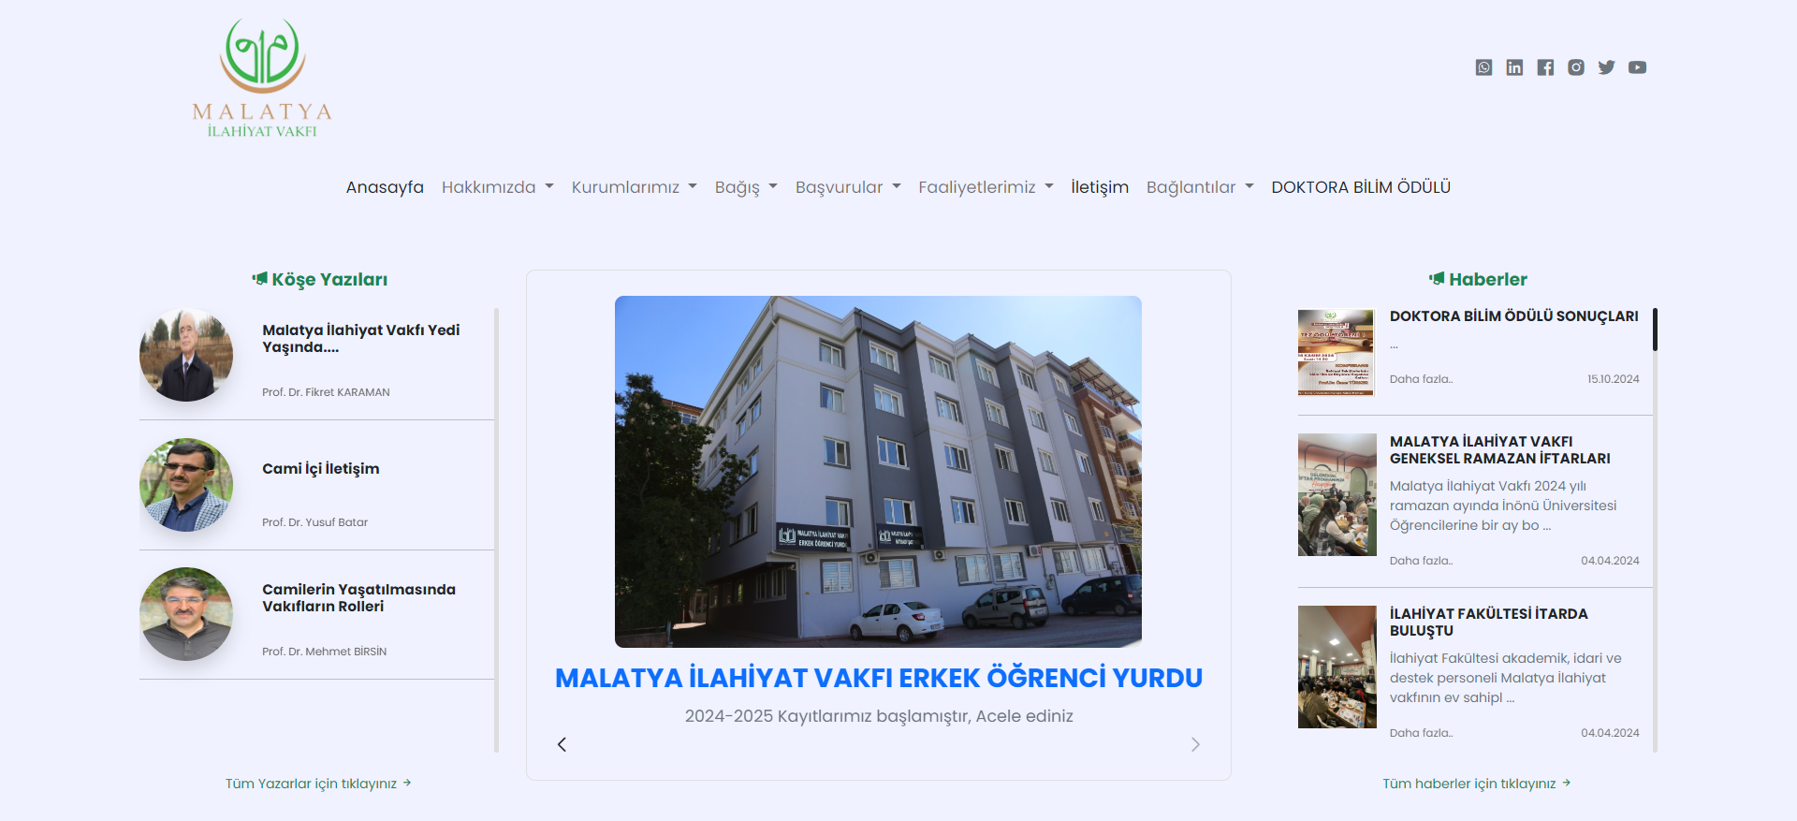Click the Malatya İlahiyat Vakfı logo

point(262,79)
